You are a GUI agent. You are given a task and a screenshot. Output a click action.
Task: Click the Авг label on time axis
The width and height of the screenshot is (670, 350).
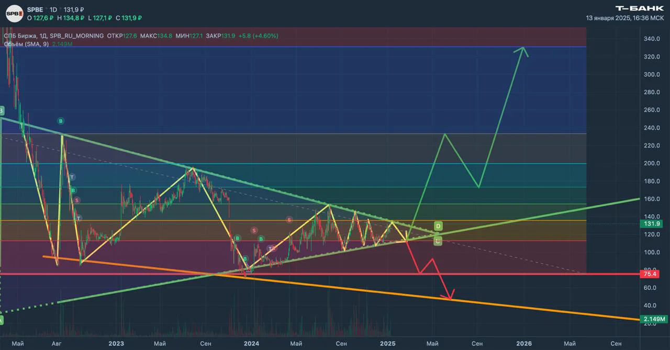pos(57,343)
